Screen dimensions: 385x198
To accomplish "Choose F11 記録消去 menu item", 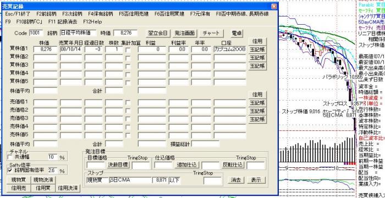I will [63, 21].
